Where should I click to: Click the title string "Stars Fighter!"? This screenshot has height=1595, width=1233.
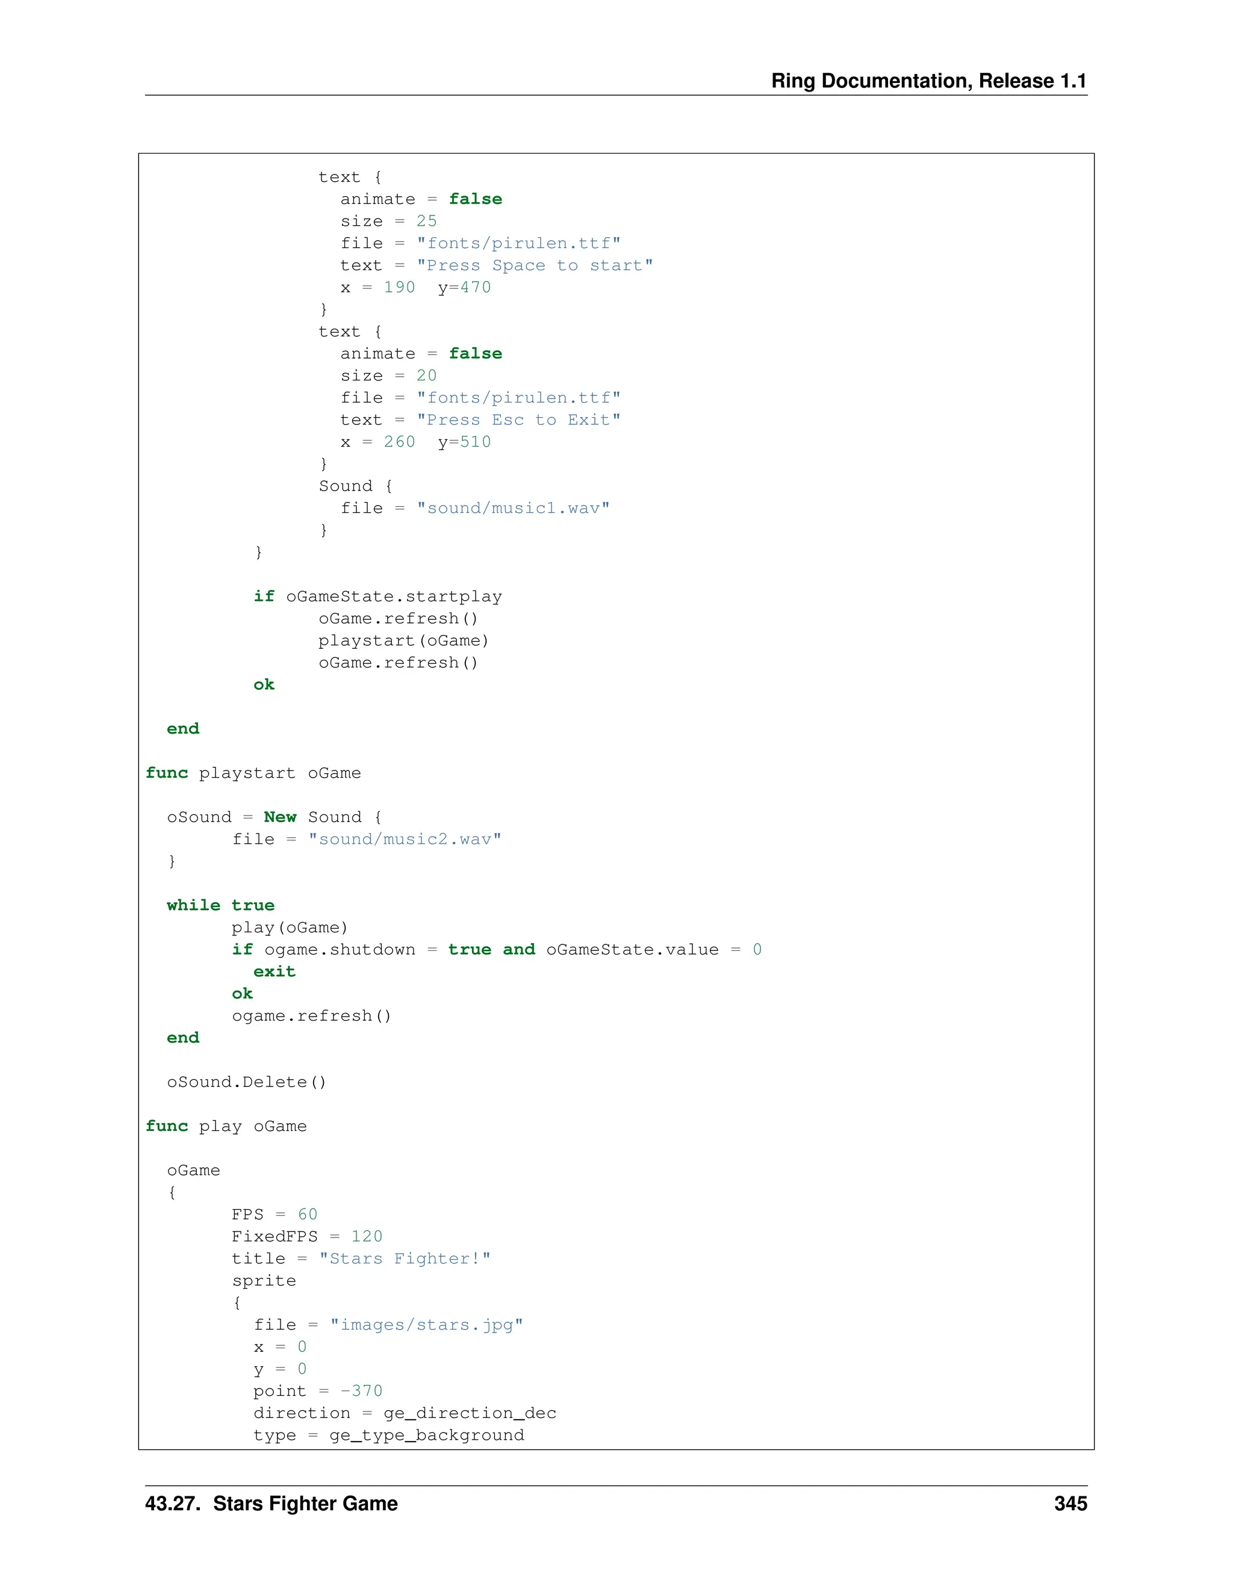coord(405,1259)
